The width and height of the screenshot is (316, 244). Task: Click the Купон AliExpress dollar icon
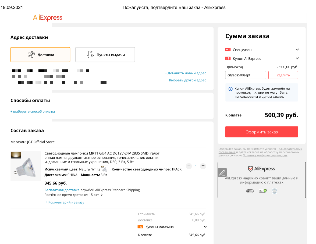tap(228, 58)
